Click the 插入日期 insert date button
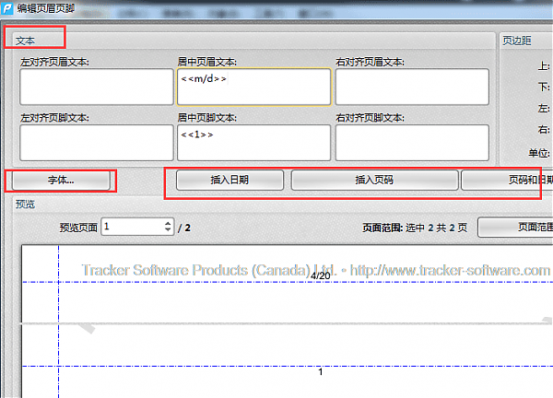The width and height of the screenshot is (553, 398). [229, 181]
